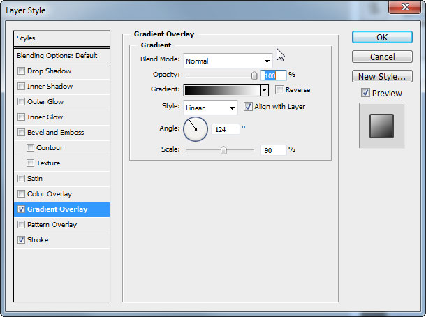This screenshot has width=426, height=317.
Task: Open the Styles list header
Action: point(62,38)
